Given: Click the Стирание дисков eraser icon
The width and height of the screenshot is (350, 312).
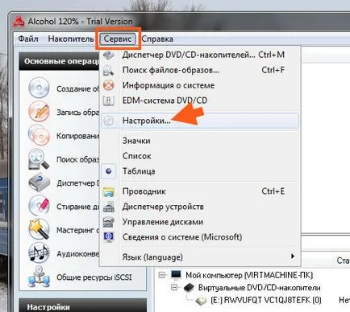Looking at the screenshot, I should coord(40,206).
